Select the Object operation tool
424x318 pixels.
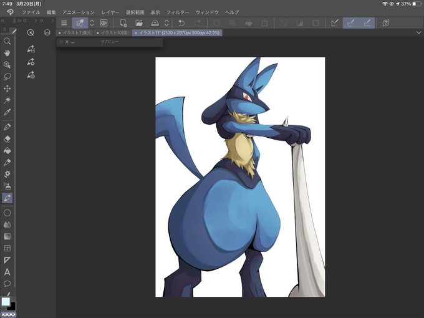7,65
